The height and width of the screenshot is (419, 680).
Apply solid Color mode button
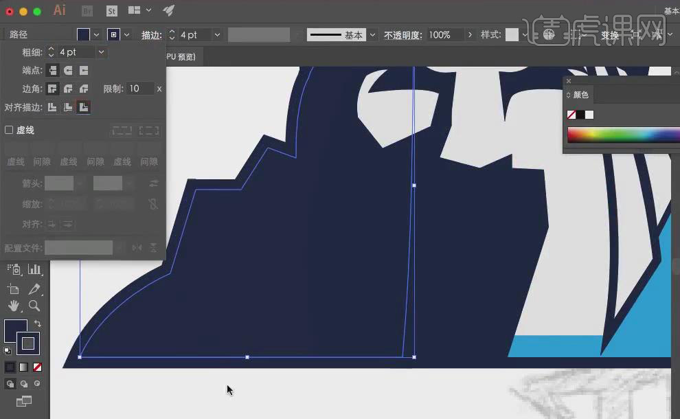[10, 367]
